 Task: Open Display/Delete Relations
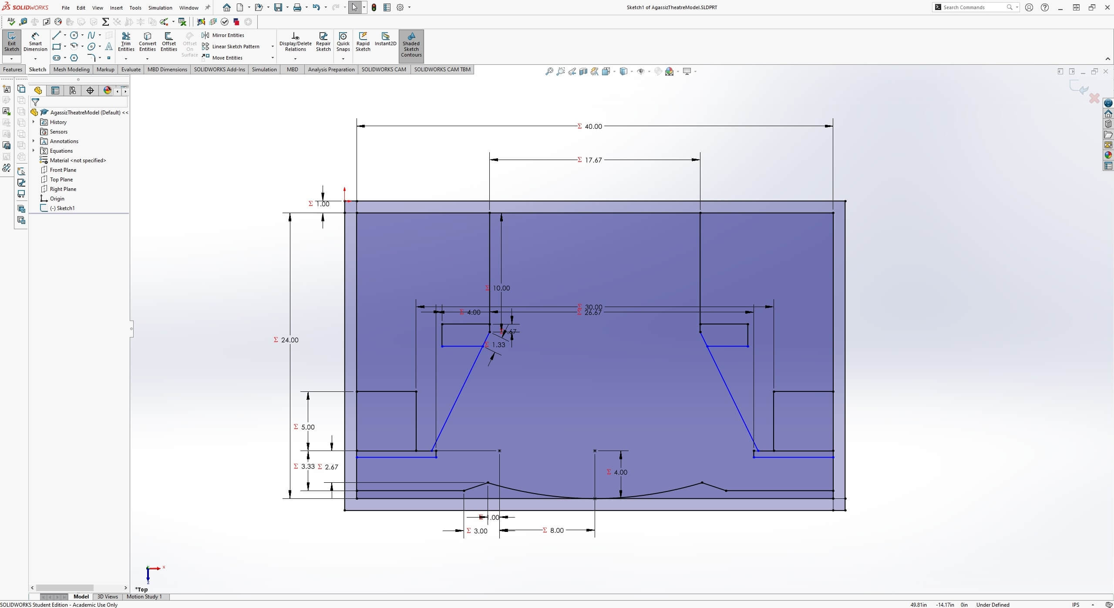click(x=295, y=42)
